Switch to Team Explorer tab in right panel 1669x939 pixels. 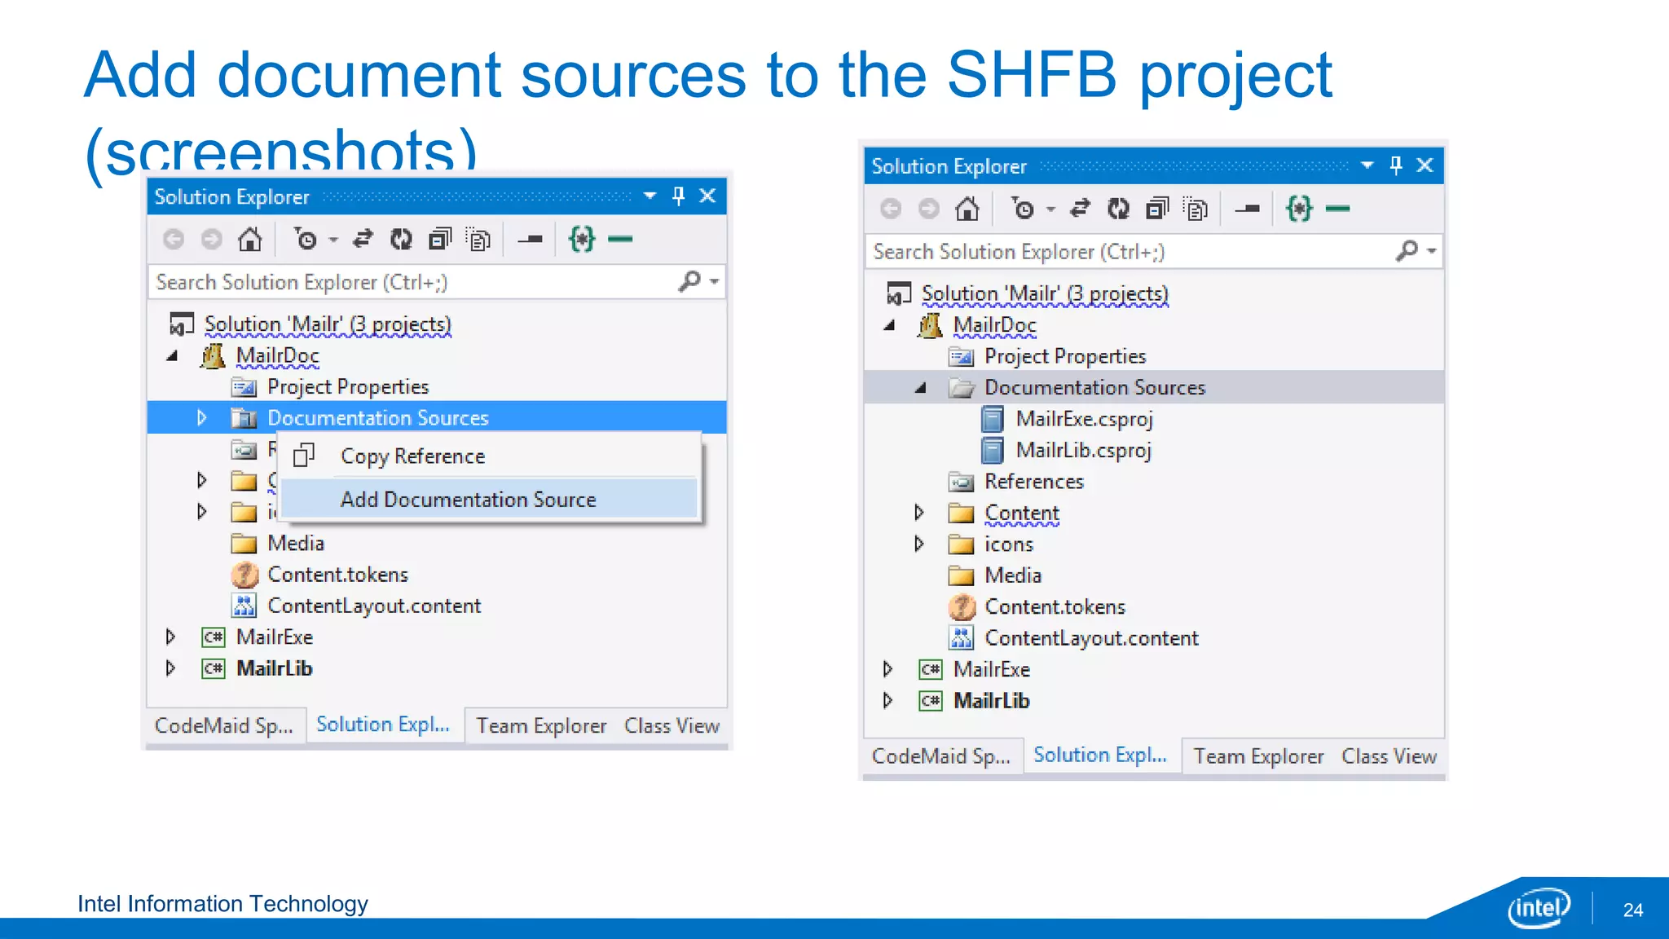coord(1258,756)
